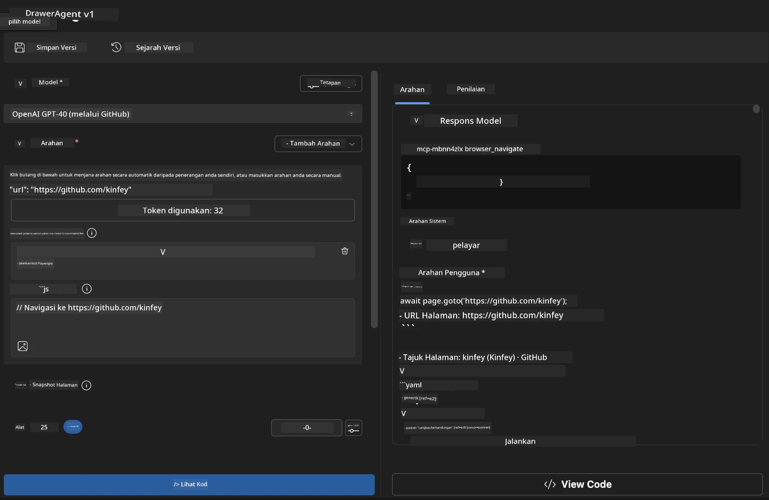This screenshot has width=769, height=500.
Task: Click the URL Halaman line
Action: coord(481,315)
